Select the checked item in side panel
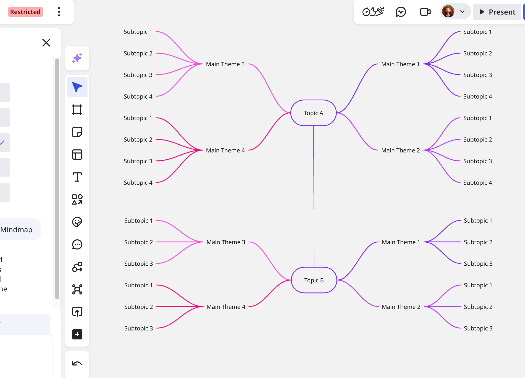 click(5, 143)
